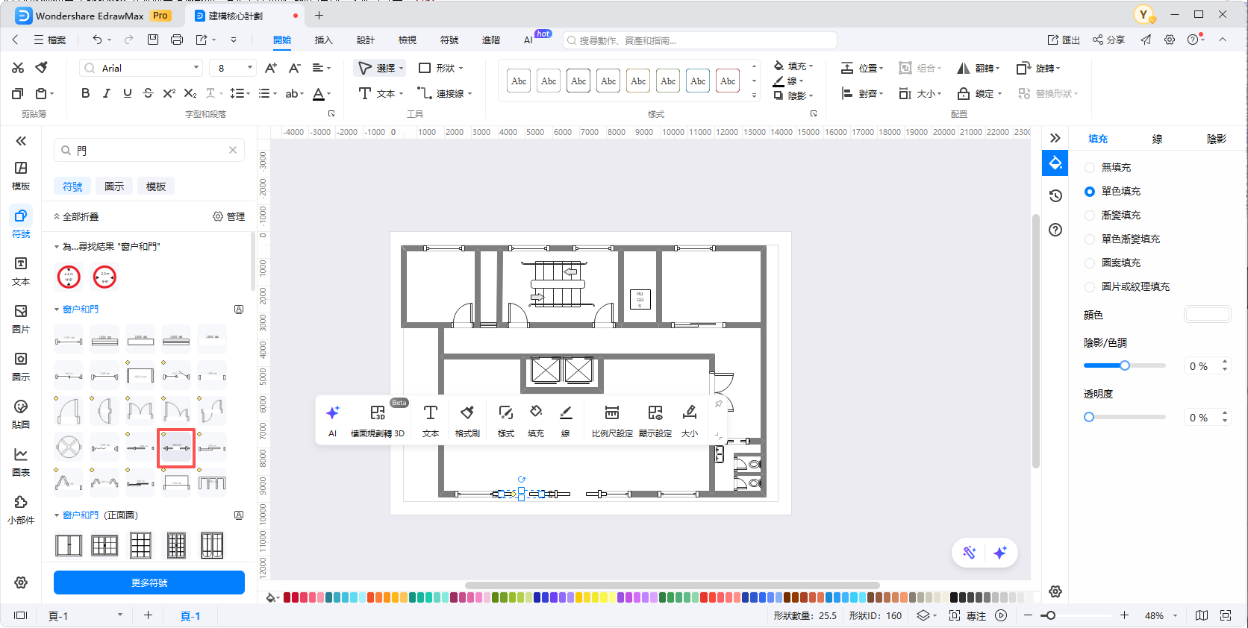Switch to the Line tab in right panel

pos(1157,139)
